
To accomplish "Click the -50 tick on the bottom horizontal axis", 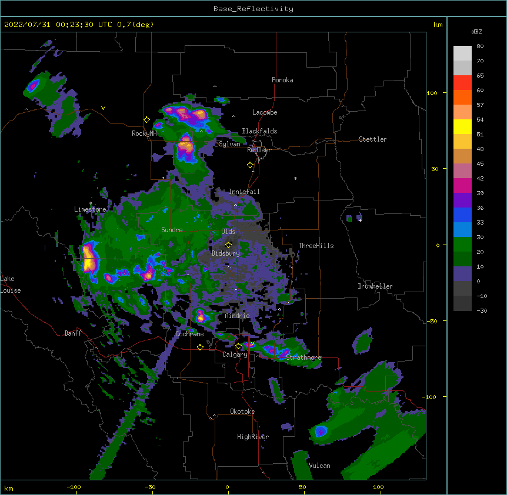I will [150, 487].
